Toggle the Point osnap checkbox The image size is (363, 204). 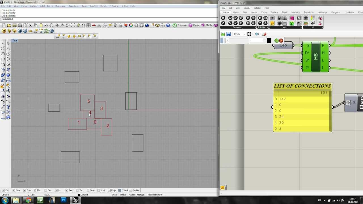coord(25,190)
